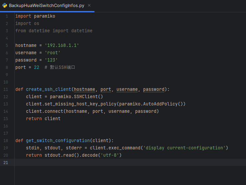Click the greyed-out 'import os' statement
This screenshot has width=246, height=185.
27,24
